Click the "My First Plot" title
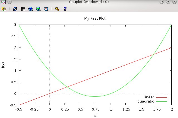The image size is (178, 118). pyautogui.click(x=95, y=19)
